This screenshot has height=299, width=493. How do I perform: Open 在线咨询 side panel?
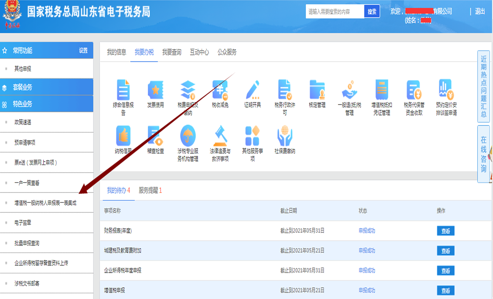click(x=484, y=154)
